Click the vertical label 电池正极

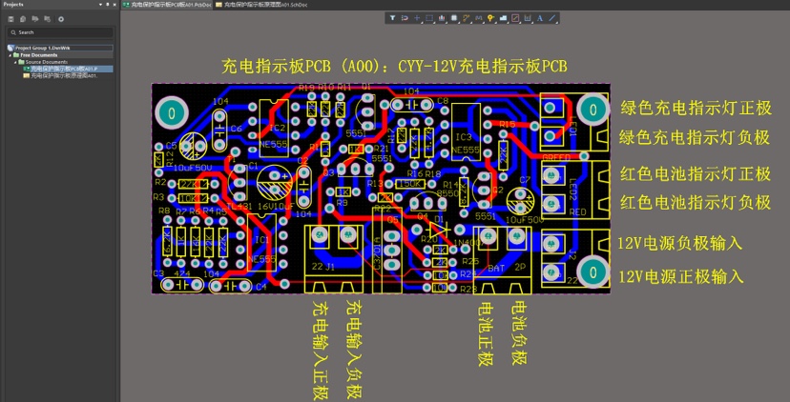click(x=487, y=334)
